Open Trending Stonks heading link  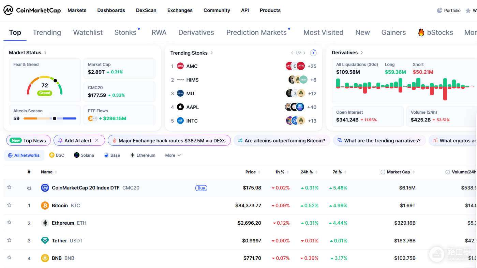click(192, 53)
